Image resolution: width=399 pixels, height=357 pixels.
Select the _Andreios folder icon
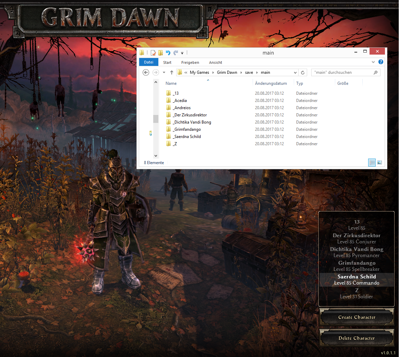(x=168, y=107)
